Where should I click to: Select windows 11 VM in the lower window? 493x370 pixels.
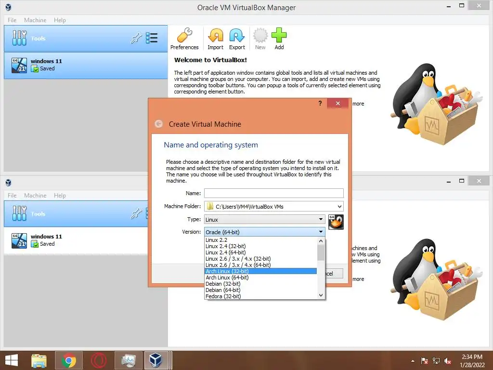coord(76,240)
